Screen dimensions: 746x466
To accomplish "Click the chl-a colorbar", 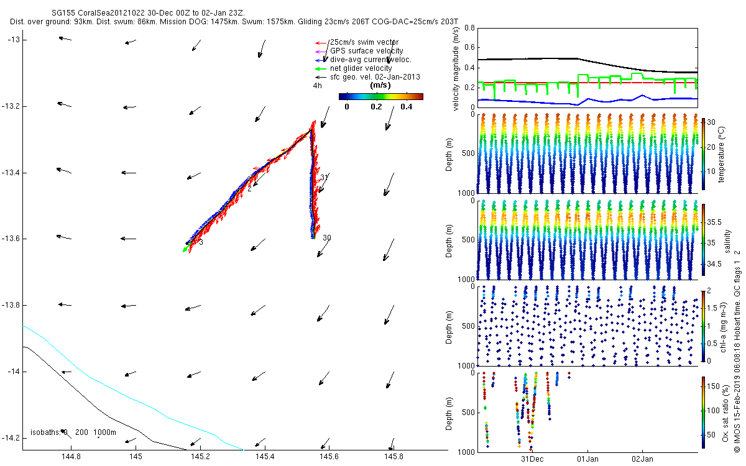I will (x=703, y=325).
